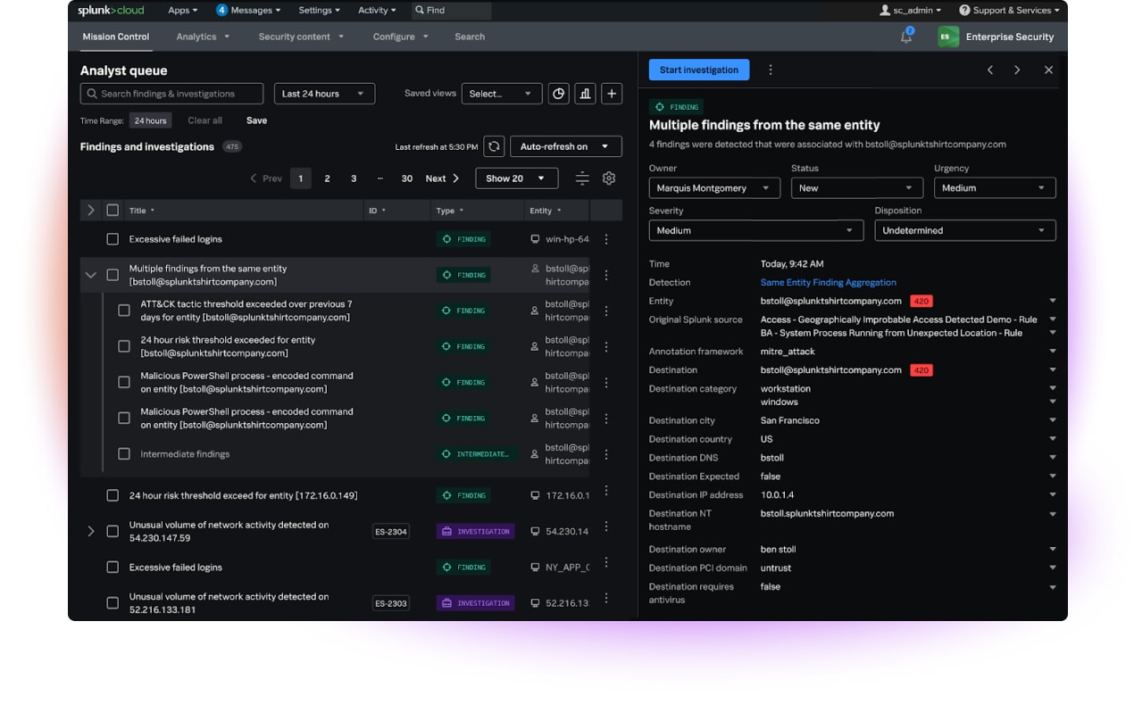Open the filter sliders icon next to Show 20
The height and width of the screenshot is (721, 1134).
582,178
